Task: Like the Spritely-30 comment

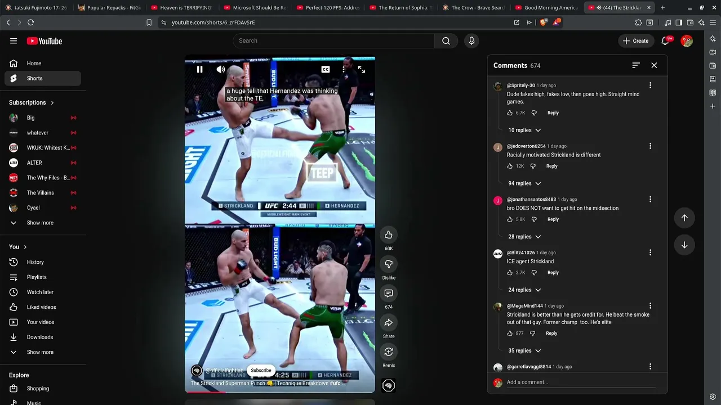Action: (x=510, y=113)
